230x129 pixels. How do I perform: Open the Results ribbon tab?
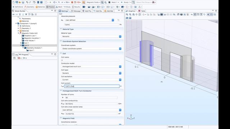tap(76, 7)
